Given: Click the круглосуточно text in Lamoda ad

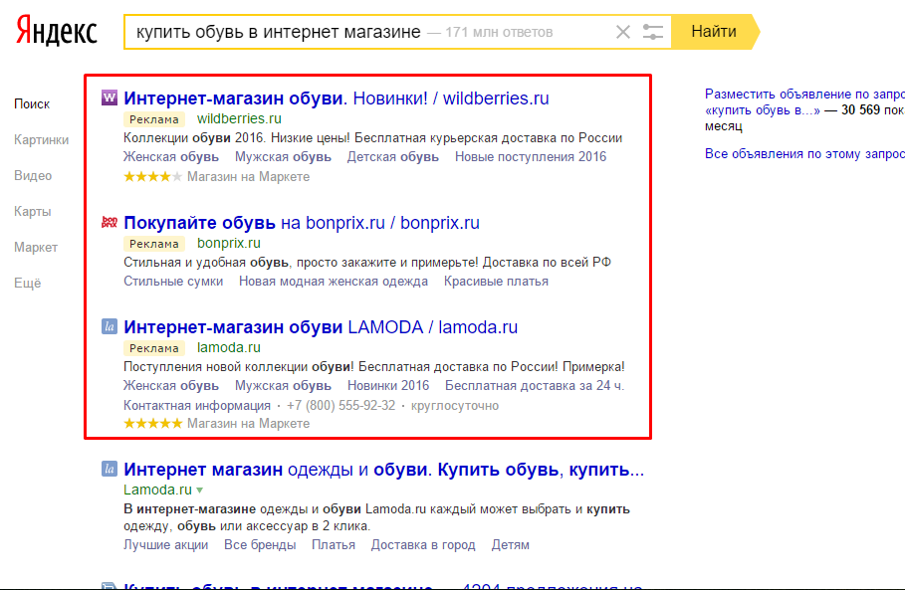Looking at the screenshot, I should (455, 406).
